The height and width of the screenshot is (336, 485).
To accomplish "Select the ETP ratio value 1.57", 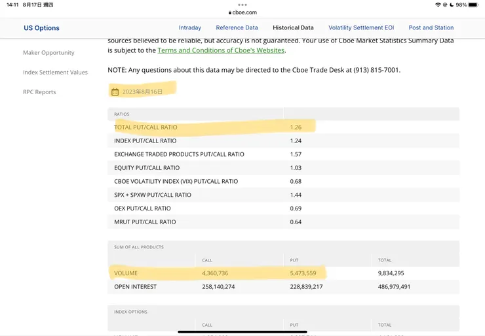I will (x=296, y=154).
